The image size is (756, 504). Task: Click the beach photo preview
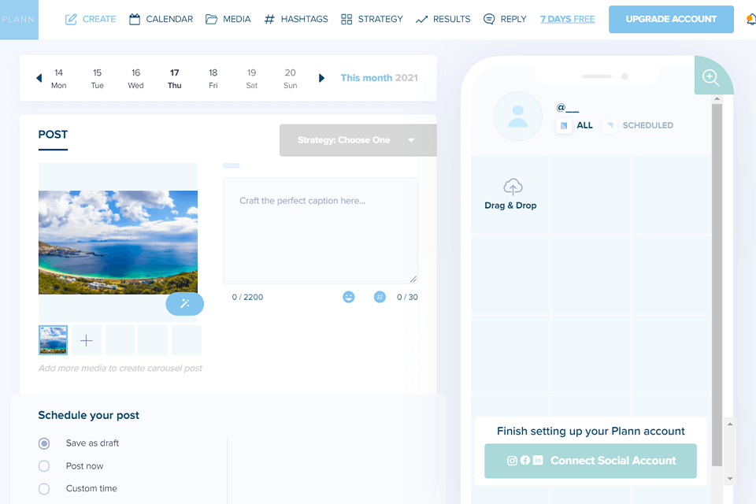[118, 242]
